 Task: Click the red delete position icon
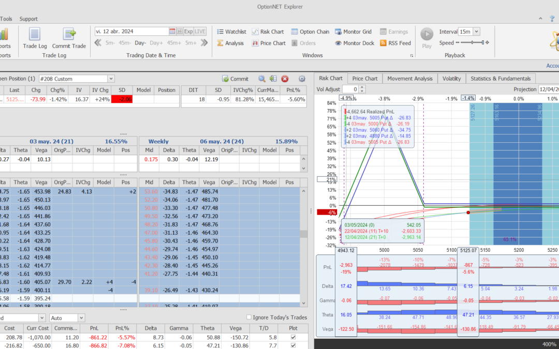point(285,79)
